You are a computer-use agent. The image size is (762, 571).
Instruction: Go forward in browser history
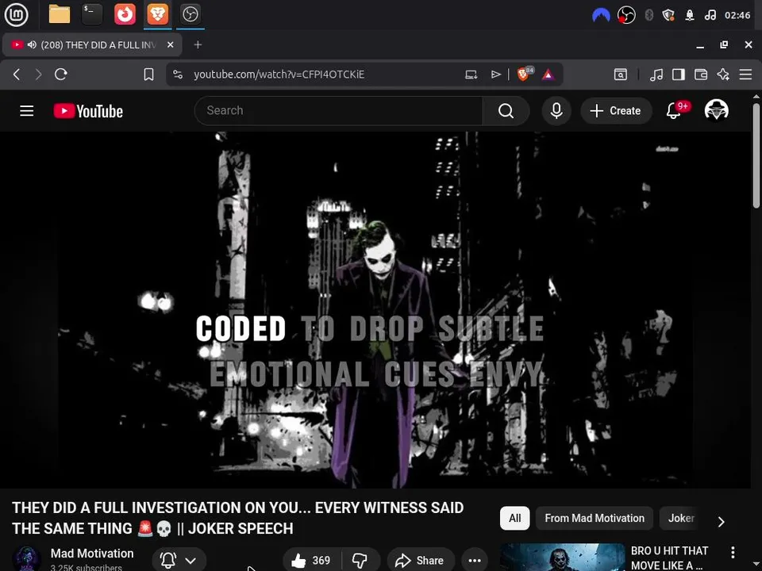point(38,75)
